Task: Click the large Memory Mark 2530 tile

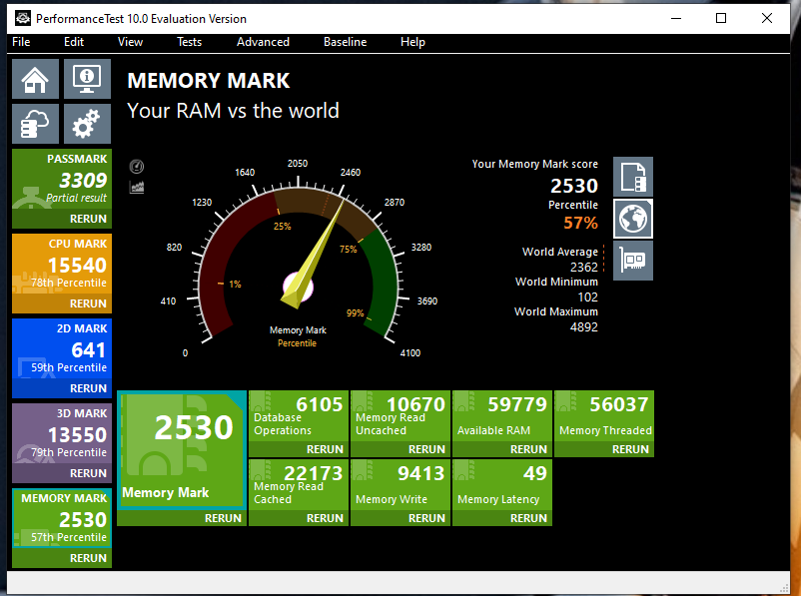Action: point(182,450)
